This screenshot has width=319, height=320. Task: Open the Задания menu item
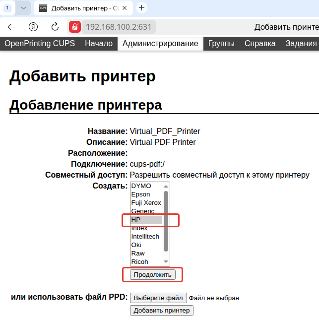pos(301,44)
